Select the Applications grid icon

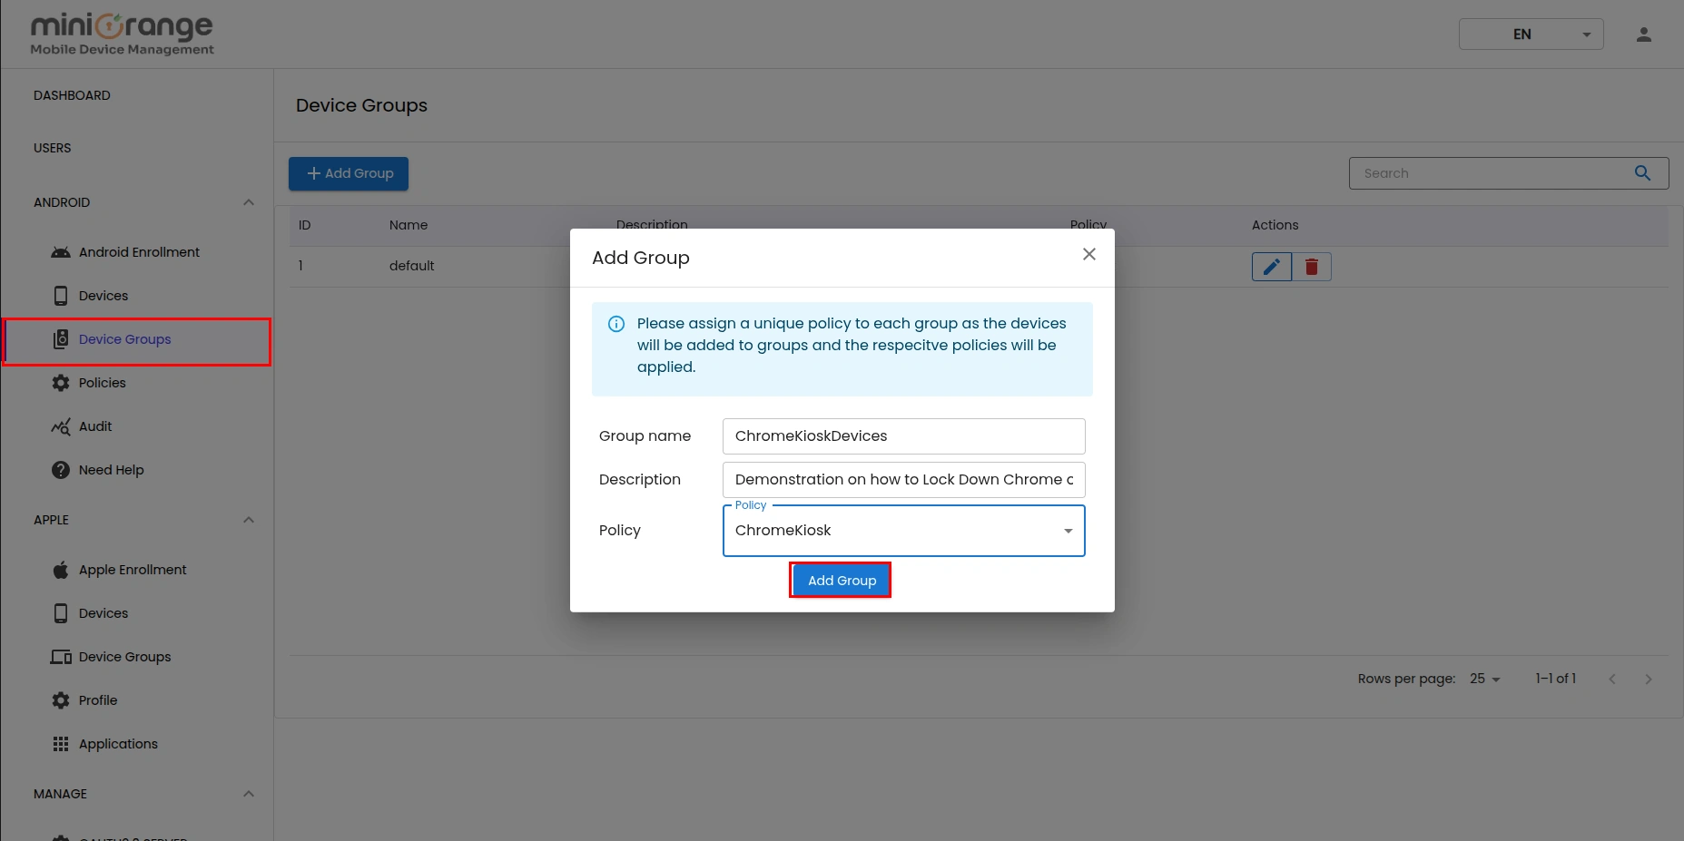[x=61, y=743]
